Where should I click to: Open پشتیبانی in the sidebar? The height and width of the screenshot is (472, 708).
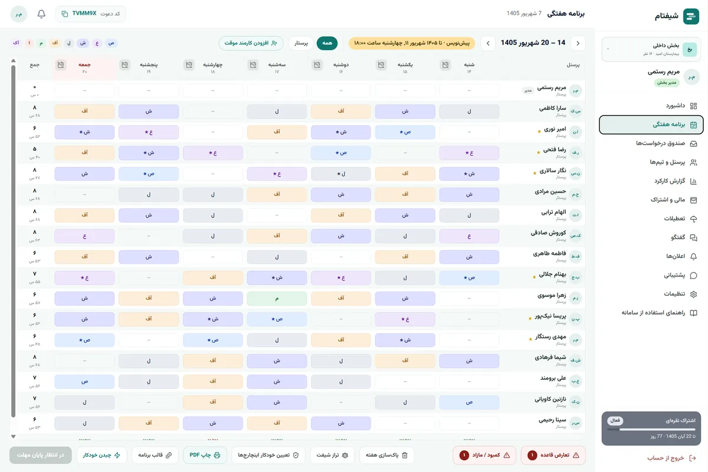pos(651,275)
